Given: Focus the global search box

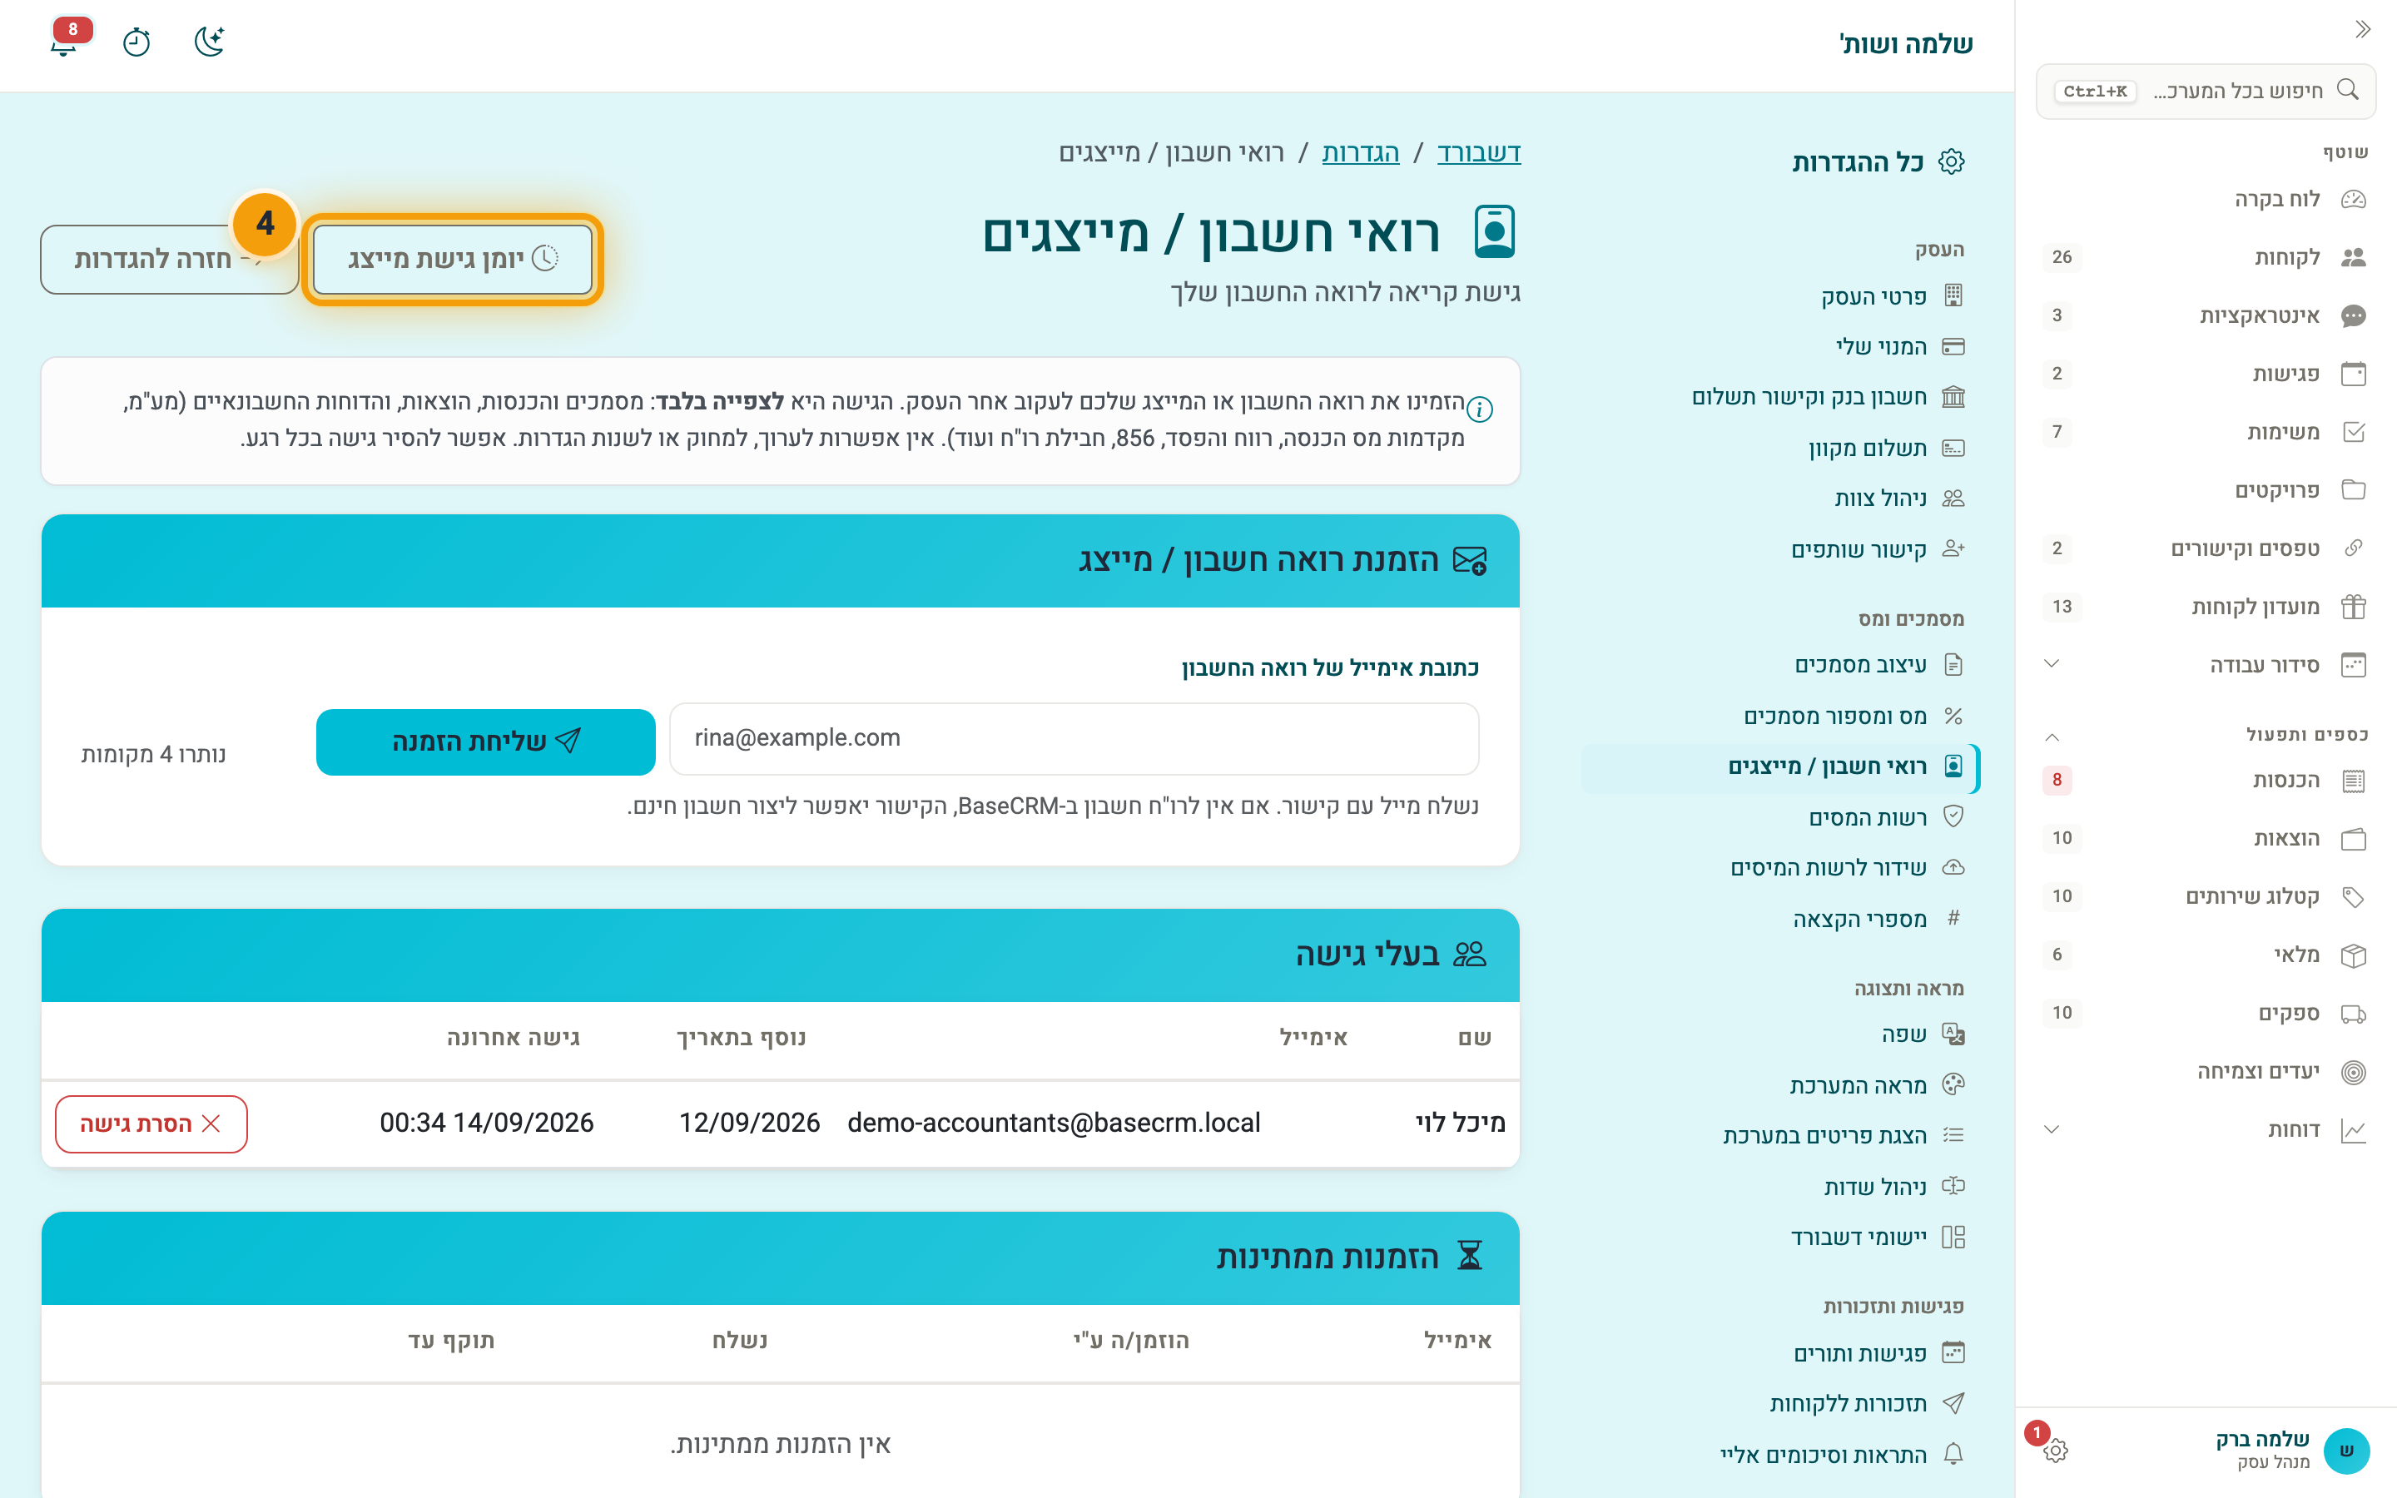Looking at the screenshot, I should 2206,92.
